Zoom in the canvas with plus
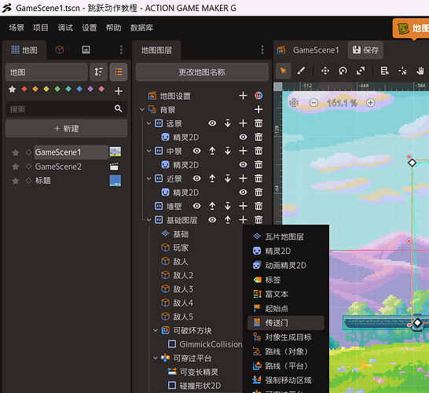Screen dimensions: 429x393 click(x=370, y=103)
